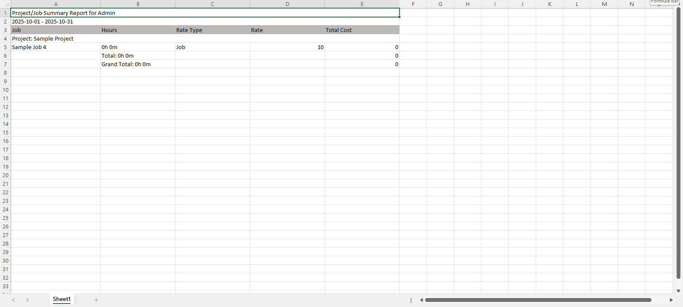Click the horizontal scrollbar right arrow
Viewport: 683px width, 307px height.
(x=671, y=300)
